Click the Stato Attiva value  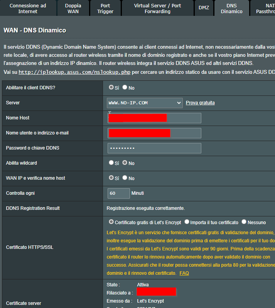point(143,285)
